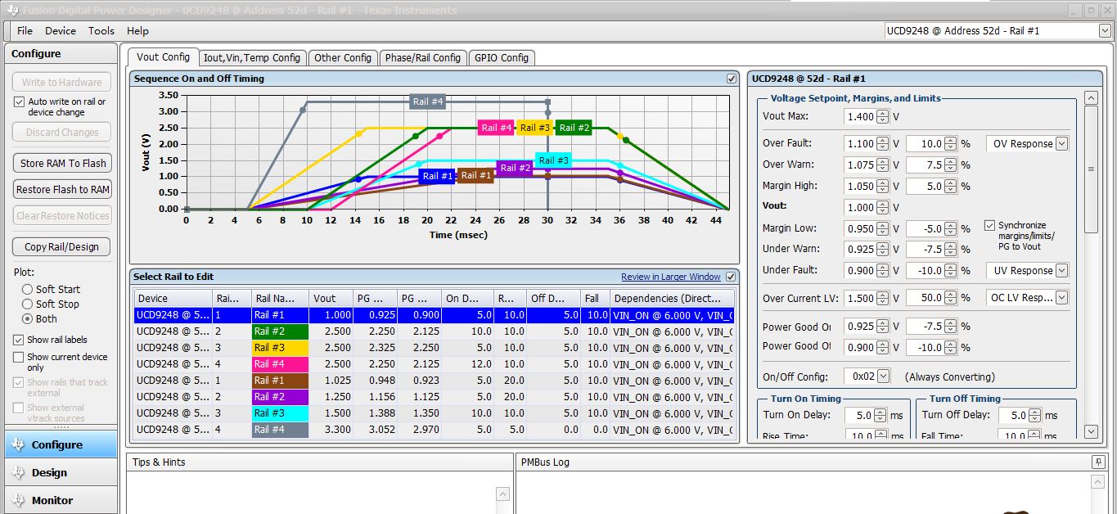Open the Device menu
Viewport: 1117px width, 514px height.
click(60, 30)
